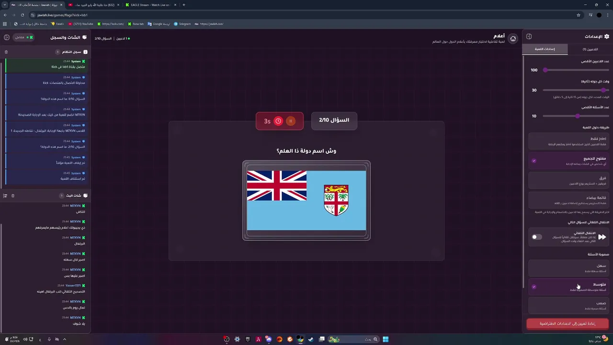The image size is (613, 345).
Task: Open the YouTube bookmark
Action: pos(80,23)
